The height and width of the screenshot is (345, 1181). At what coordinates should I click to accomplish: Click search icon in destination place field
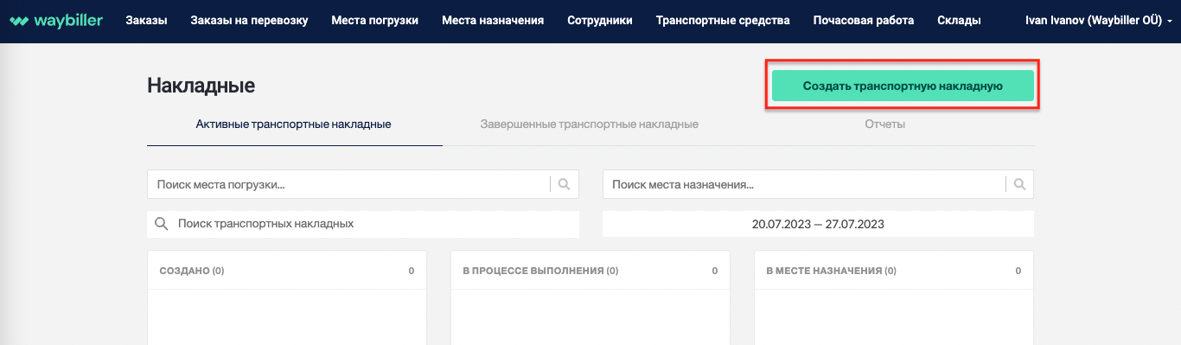click(x=1019, y=184)
